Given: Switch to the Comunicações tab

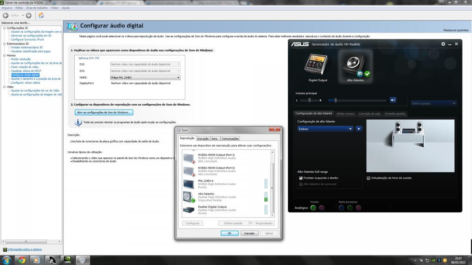Looking at the screenshot, I should click(x=230, y=139).
